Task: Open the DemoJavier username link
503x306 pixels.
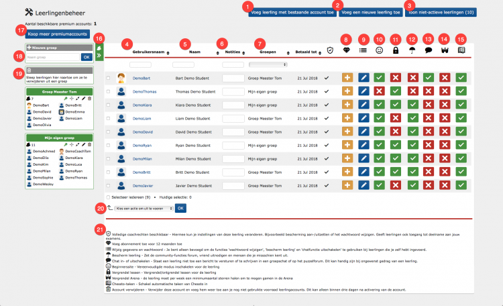Action: 143,186
